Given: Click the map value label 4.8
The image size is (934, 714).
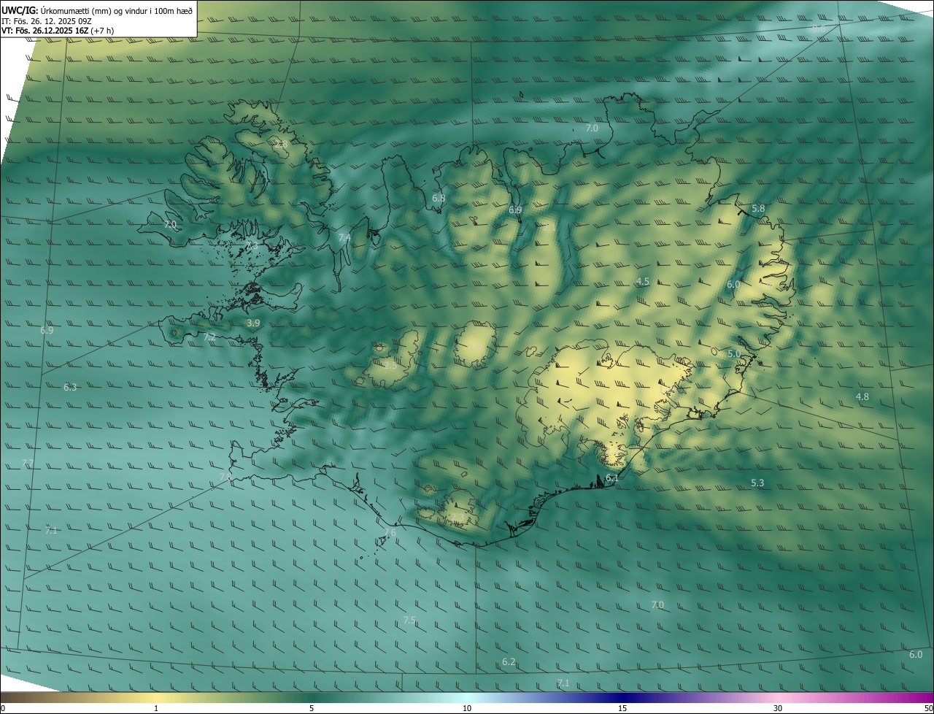Looking at the screenshot, I should coord(862,396).
